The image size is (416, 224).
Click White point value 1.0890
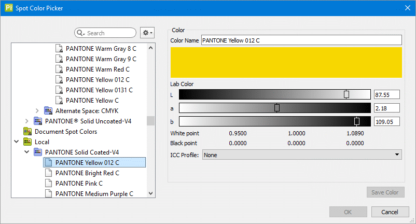tap(355, 133)
